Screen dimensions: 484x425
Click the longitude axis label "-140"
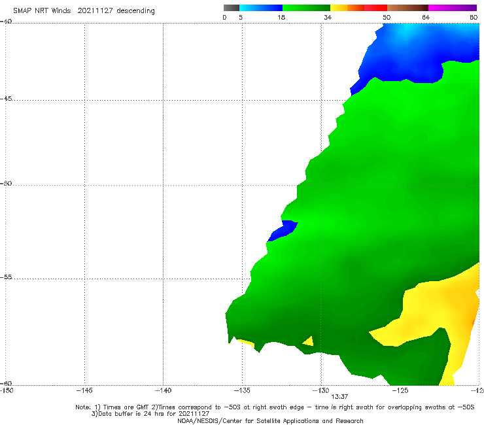click(x=163, y=391)
